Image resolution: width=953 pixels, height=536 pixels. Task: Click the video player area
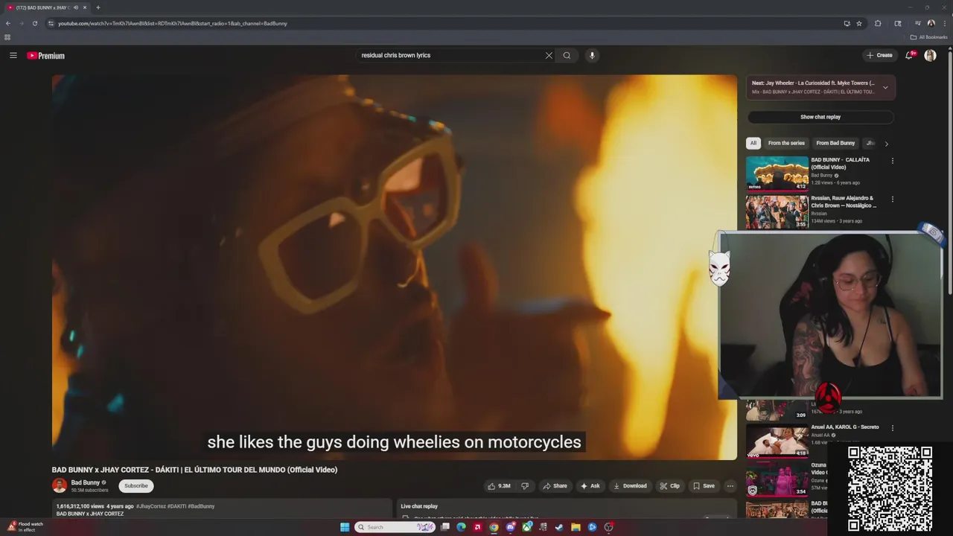(x=394, y=267)
